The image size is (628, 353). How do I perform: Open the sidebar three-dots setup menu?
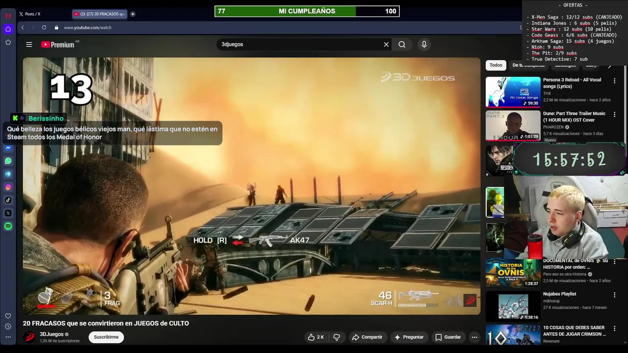pos(8,337)
